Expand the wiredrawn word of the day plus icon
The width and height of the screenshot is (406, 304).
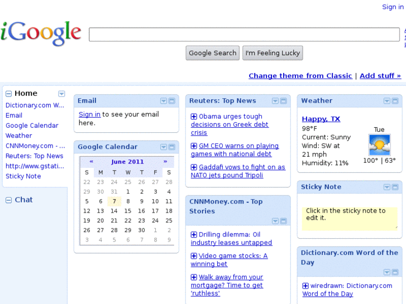click(305, 286)
